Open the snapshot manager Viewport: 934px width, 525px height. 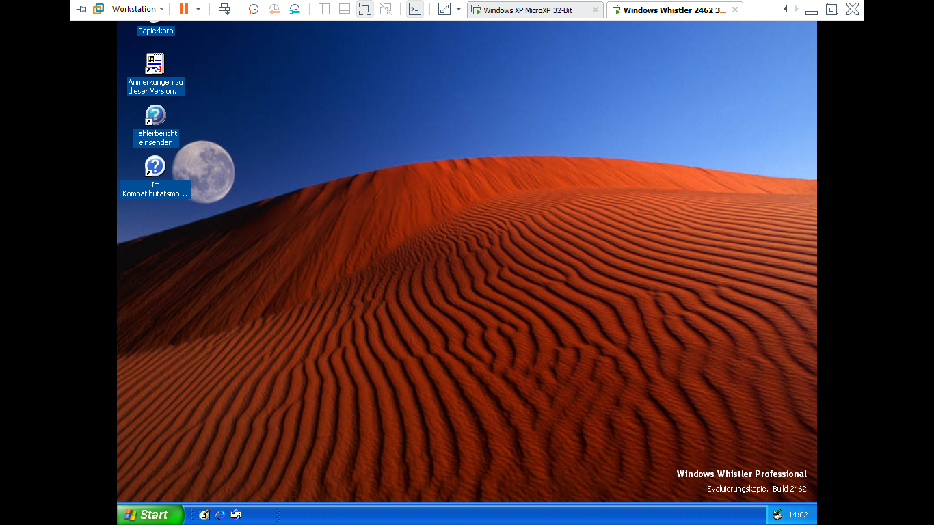coord(295,10)
